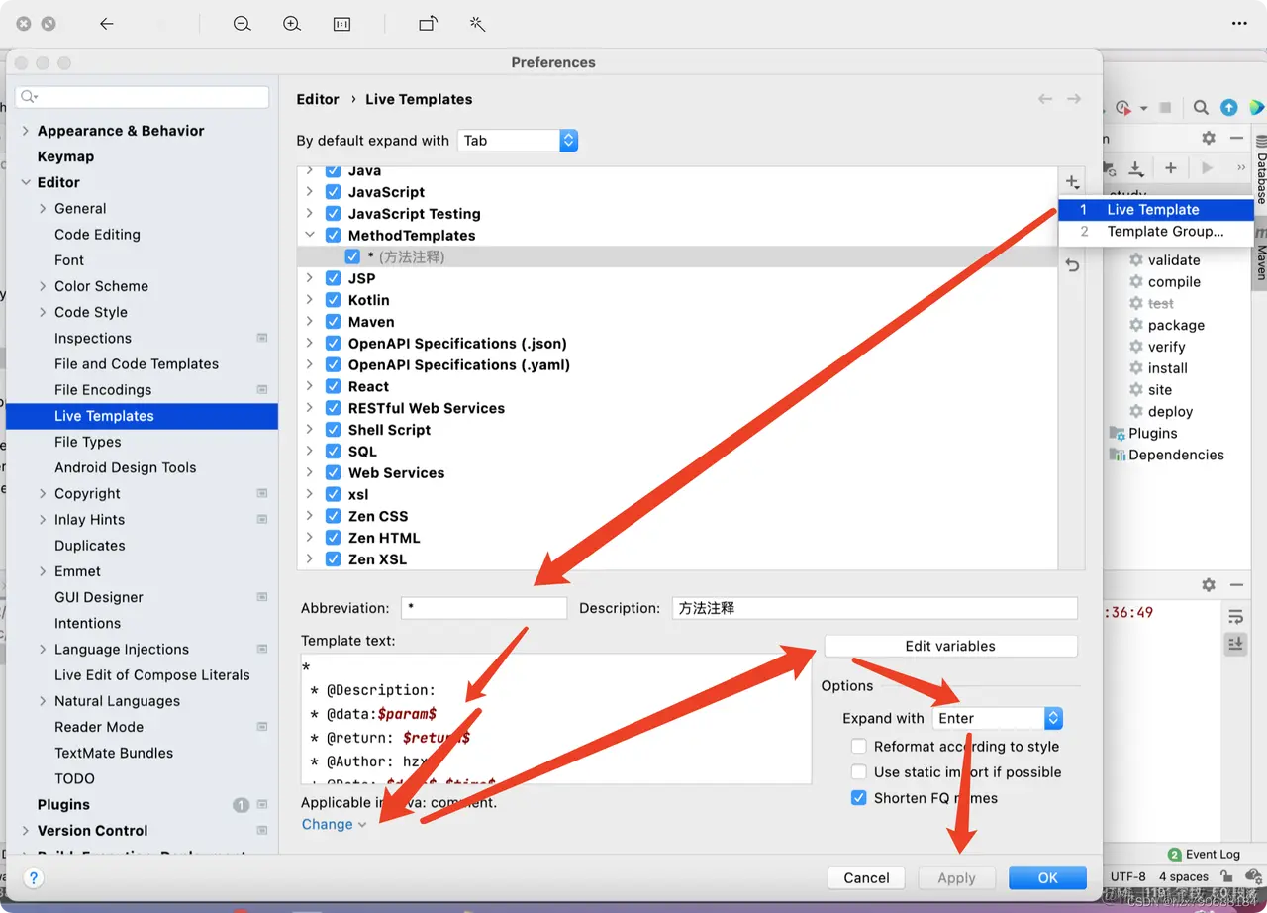Expand the Version Control section
The height and width of the screenshot is (913, 1267).
click(26, 831)
